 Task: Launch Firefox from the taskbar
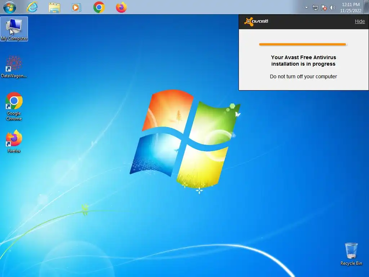point(121,7)
